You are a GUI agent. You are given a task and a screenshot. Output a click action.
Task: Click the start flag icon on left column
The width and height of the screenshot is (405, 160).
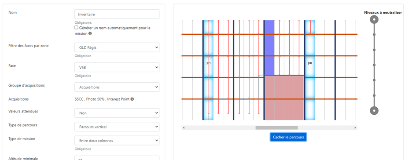(x=208, y=63)
